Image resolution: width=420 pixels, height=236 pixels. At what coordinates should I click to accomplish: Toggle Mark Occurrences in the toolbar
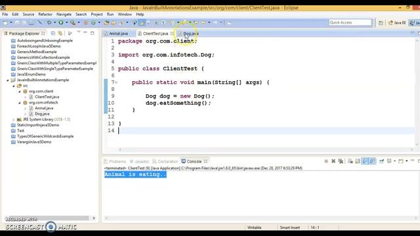click(142, 23)
